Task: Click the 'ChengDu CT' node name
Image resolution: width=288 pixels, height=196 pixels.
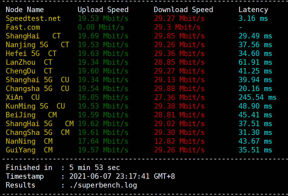Action: tap(29, 71)
